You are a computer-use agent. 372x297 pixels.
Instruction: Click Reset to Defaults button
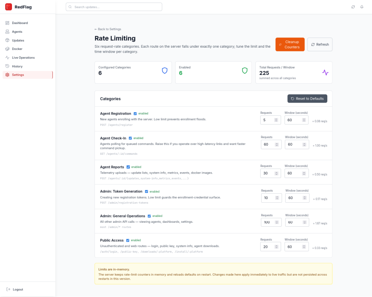coord(307,99)
